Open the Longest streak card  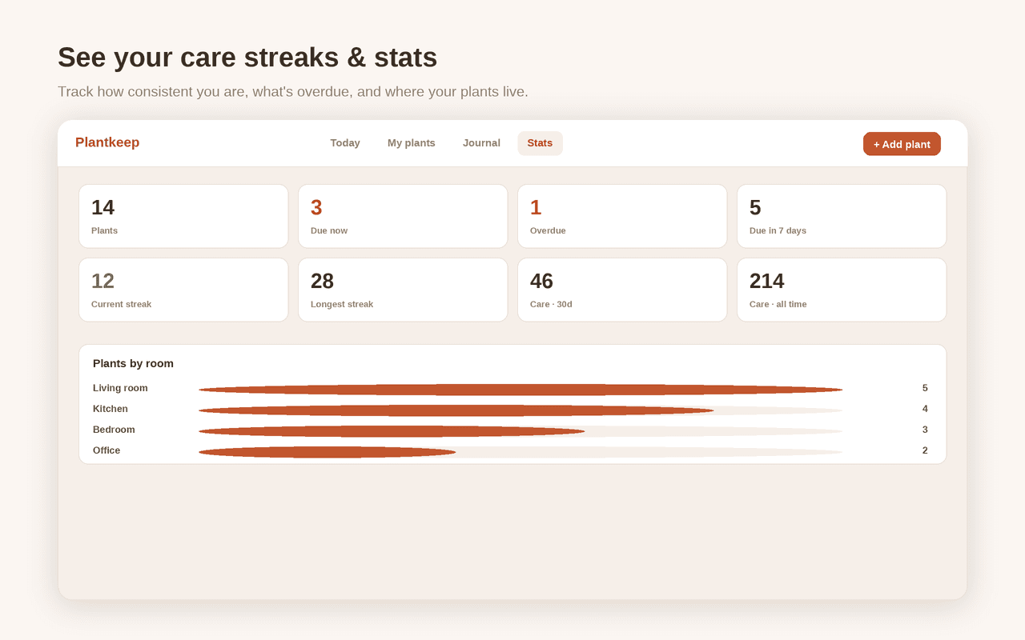point(403,290)
